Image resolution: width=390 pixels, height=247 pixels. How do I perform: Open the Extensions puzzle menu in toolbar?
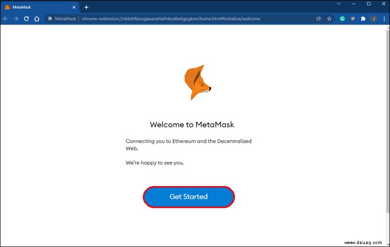(x=363, y=19)
